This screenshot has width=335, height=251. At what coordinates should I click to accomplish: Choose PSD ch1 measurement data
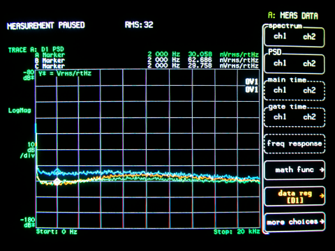(x=280, y=63)
